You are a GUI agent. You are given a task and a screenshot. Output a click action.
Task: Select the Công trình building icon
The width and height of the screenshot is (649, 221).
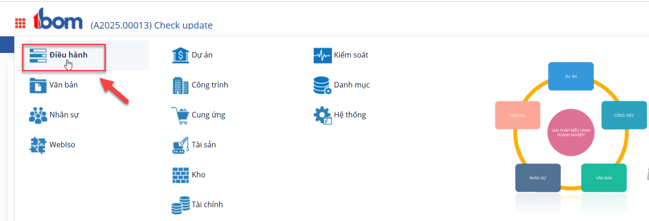coord(180,85)
